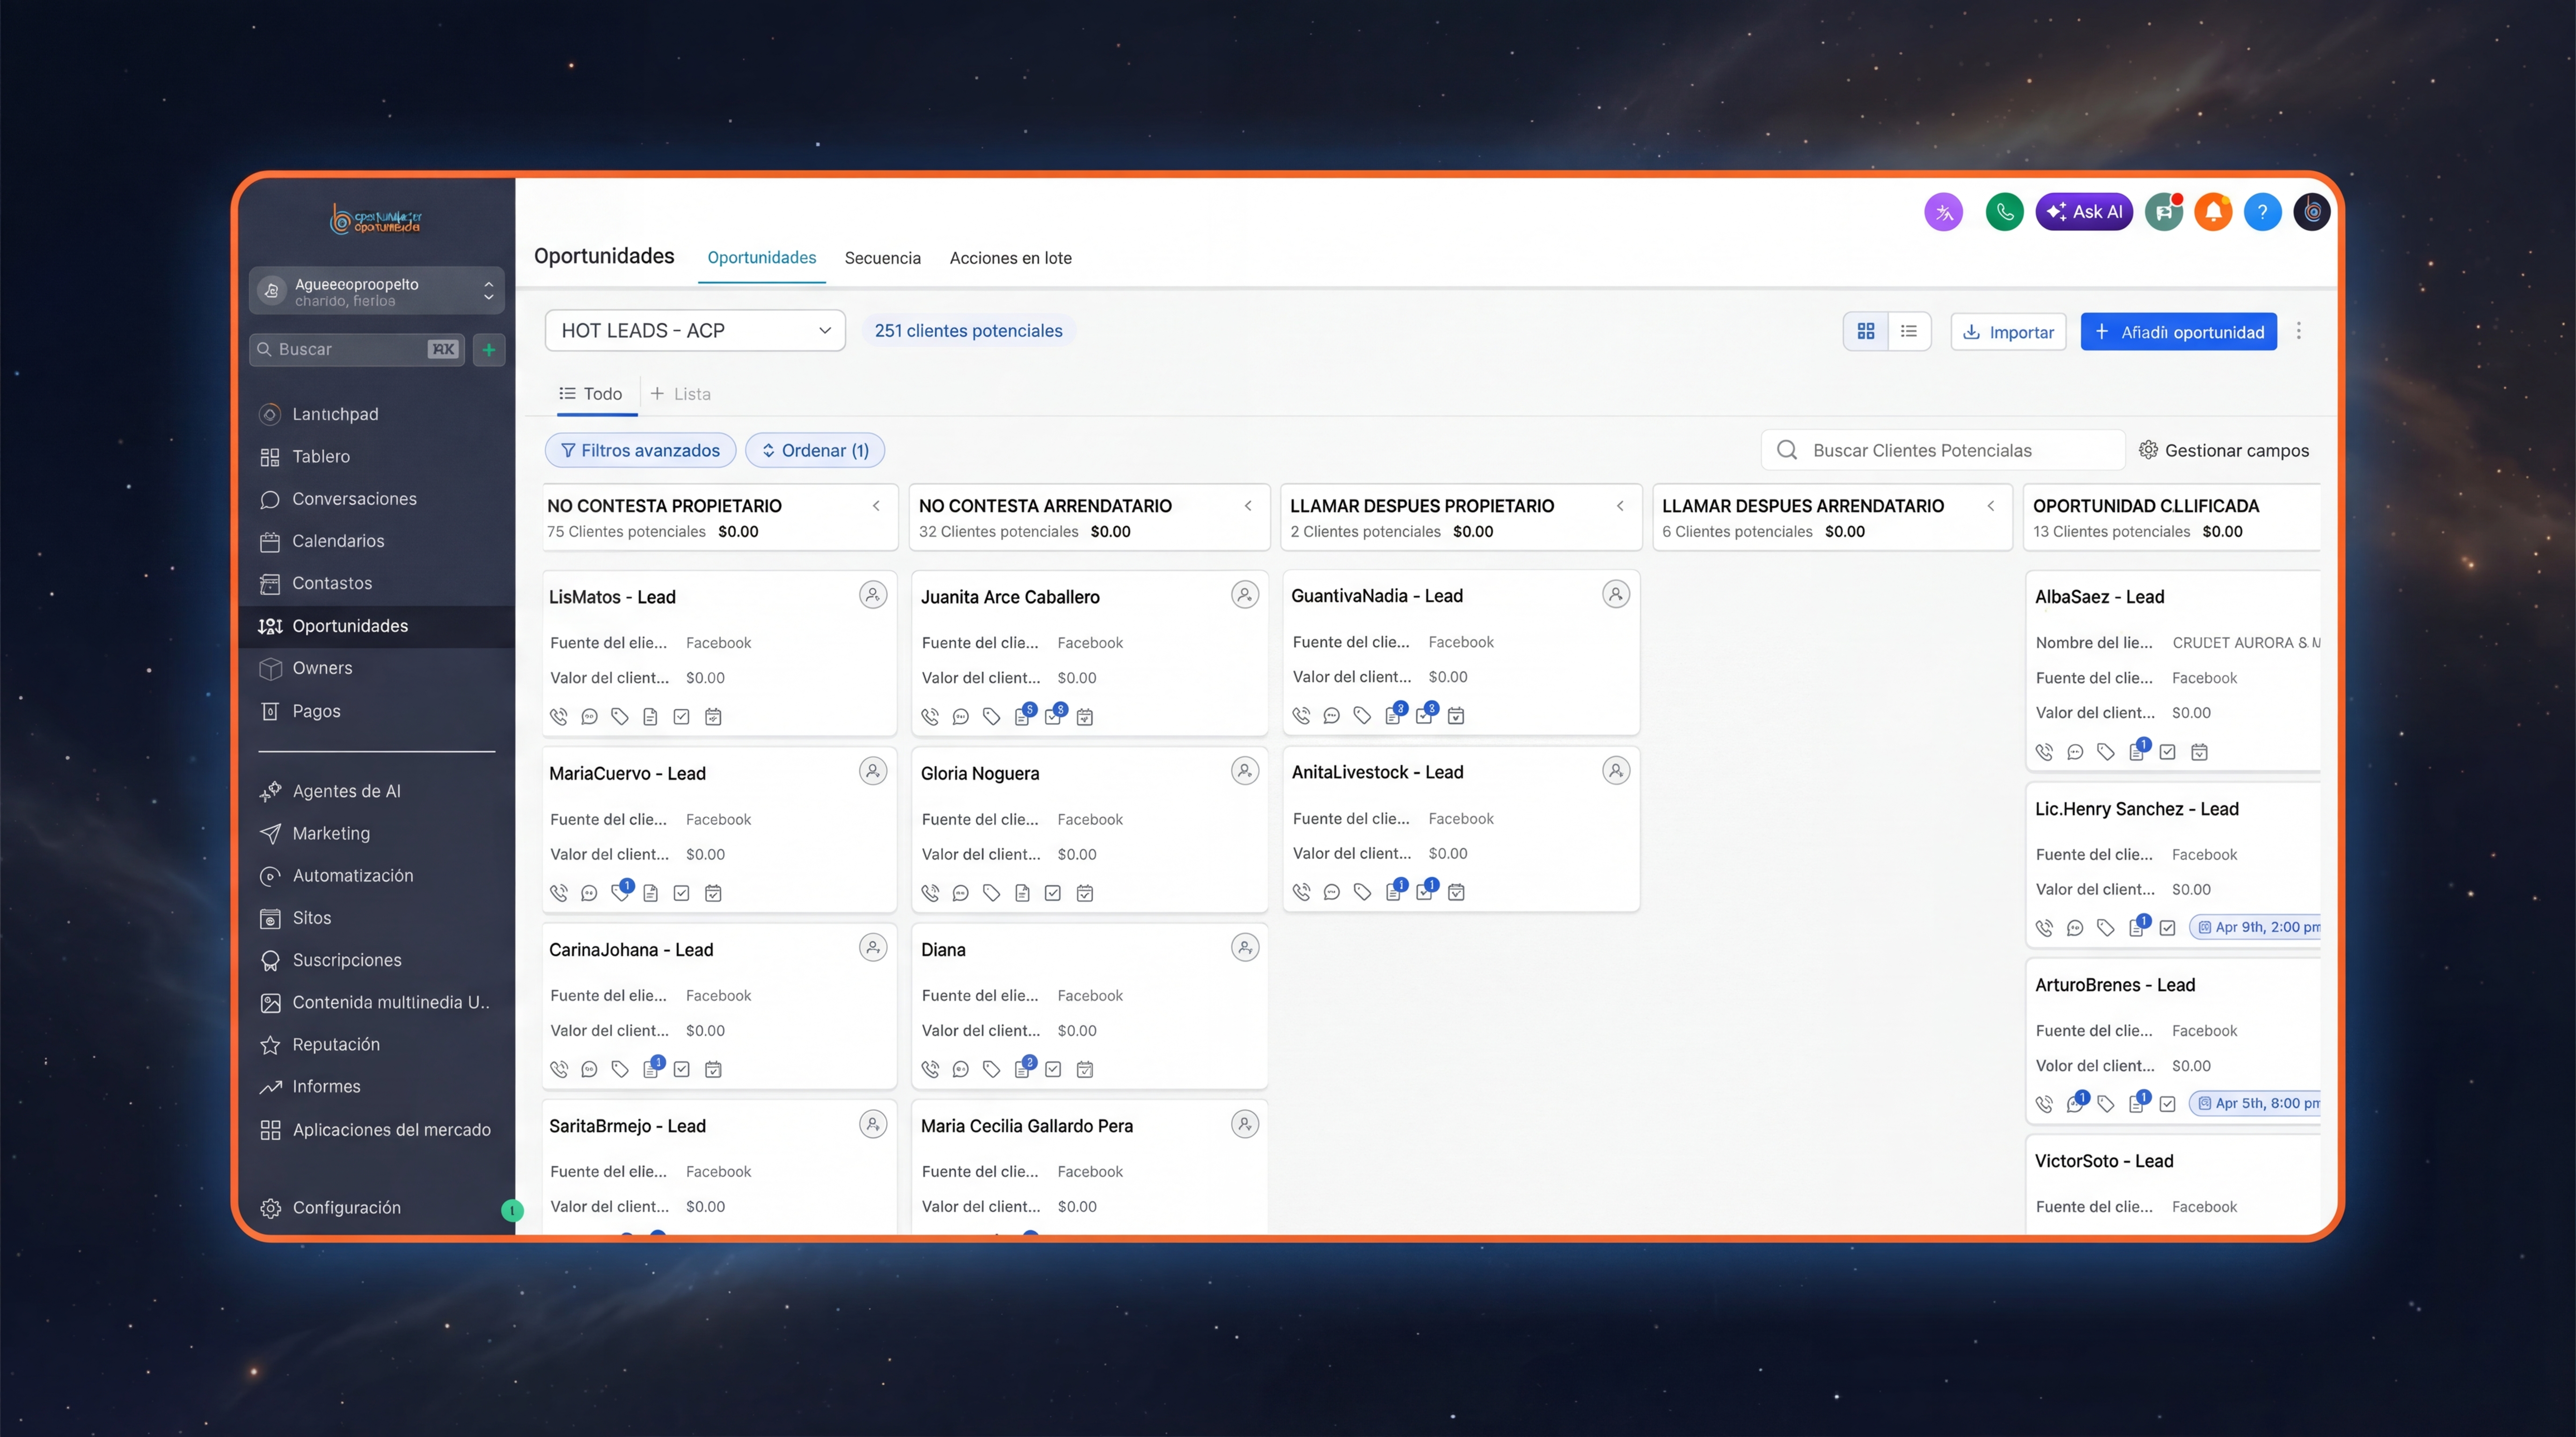Click task checkbox icon on MariaCuervo card
Viewport: 2576px width, 1437px height.
coord(681,893)
